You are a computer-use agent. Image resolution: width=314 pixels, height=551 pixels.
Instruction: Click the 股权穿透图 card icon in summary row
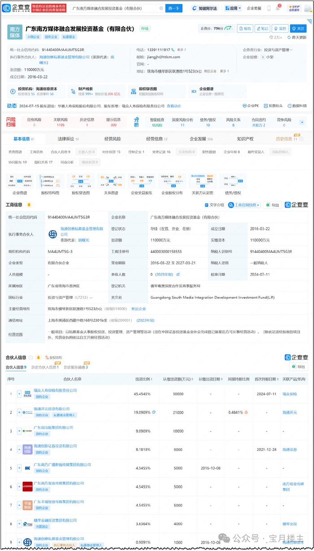click(134, 91)
